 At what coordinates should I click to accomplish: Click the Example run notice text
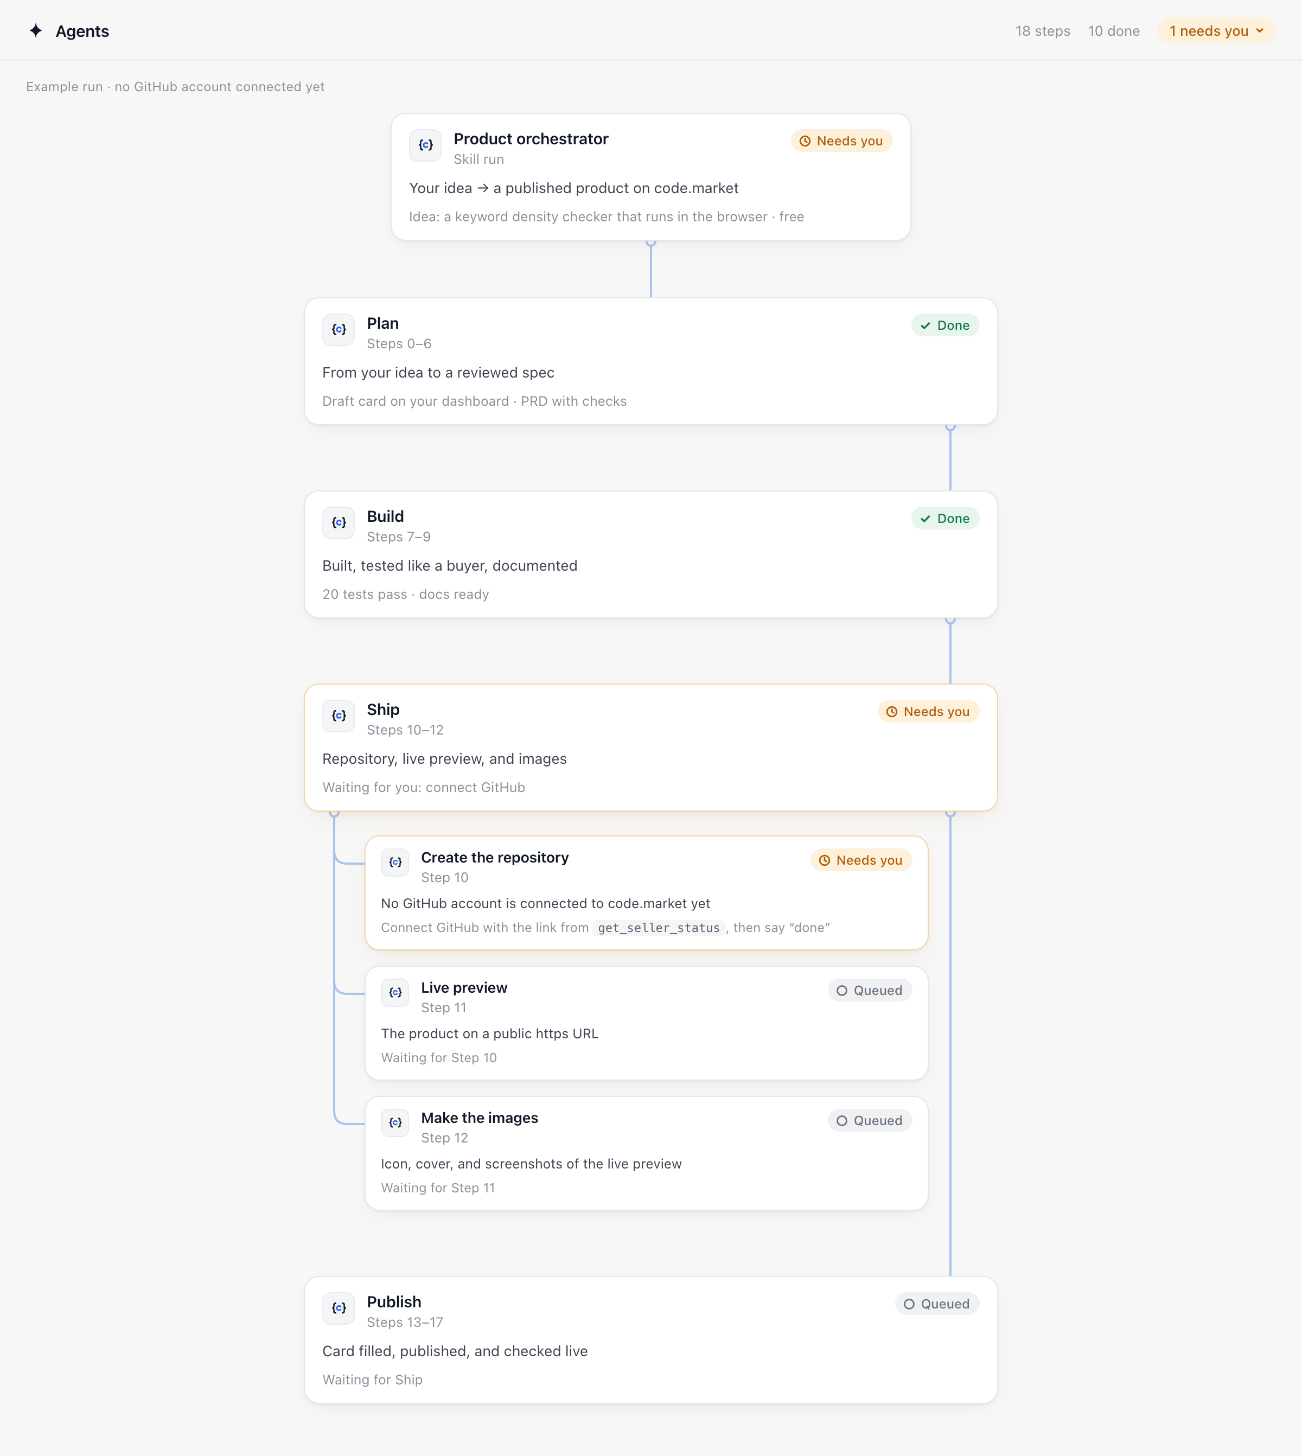coord(175,87)
